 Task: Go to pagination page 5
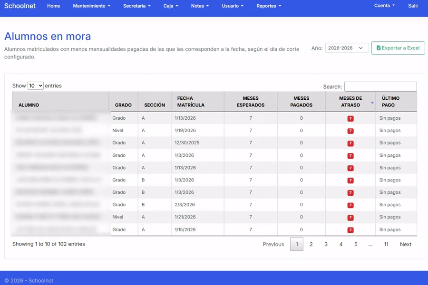[356, 244]
